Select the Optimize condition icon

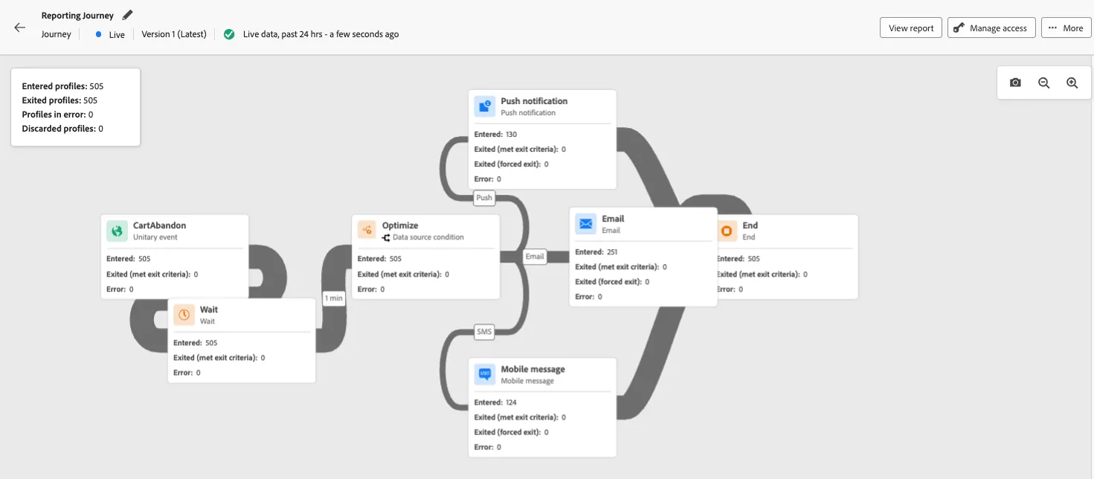(x=367, y=231)
